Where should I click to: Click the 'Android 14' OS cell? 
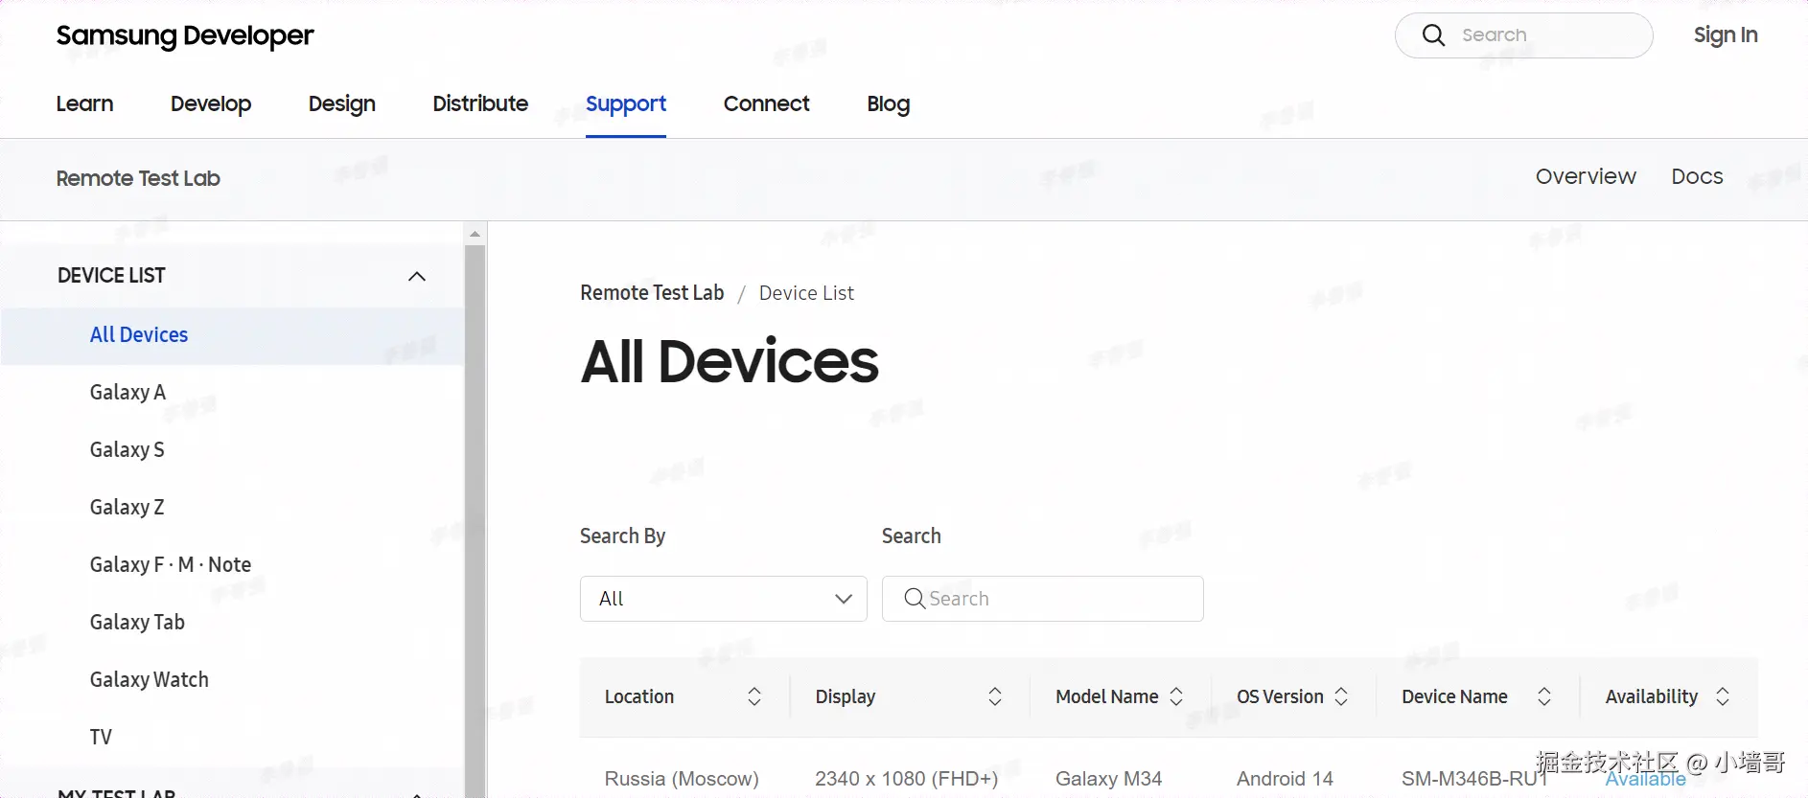(x=1285, y=779)
